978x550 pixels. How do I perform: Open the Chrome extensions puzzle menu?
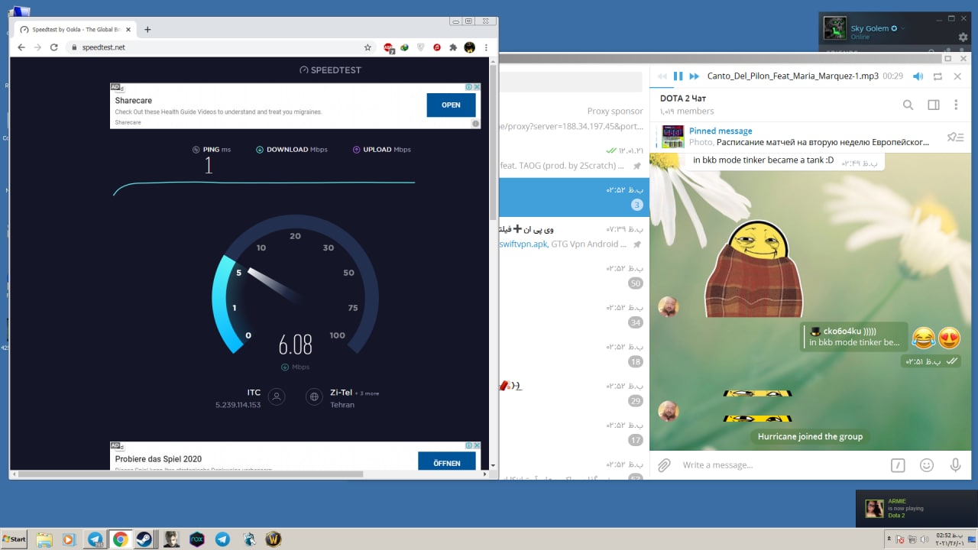(x=453, y=47)
